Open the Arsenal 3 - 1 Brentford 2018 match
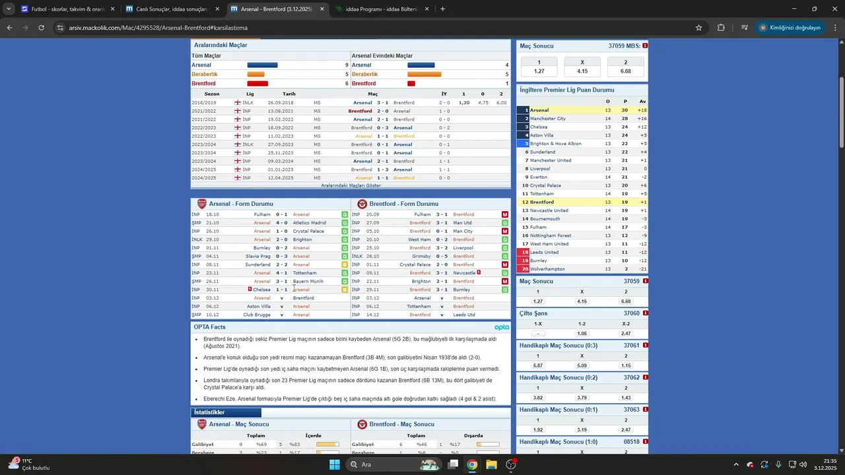The width and height of the screenshot is (845, 475). click(382, 103)
